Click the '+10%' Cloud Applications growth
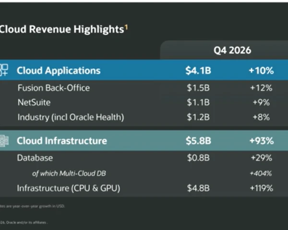 261,70
